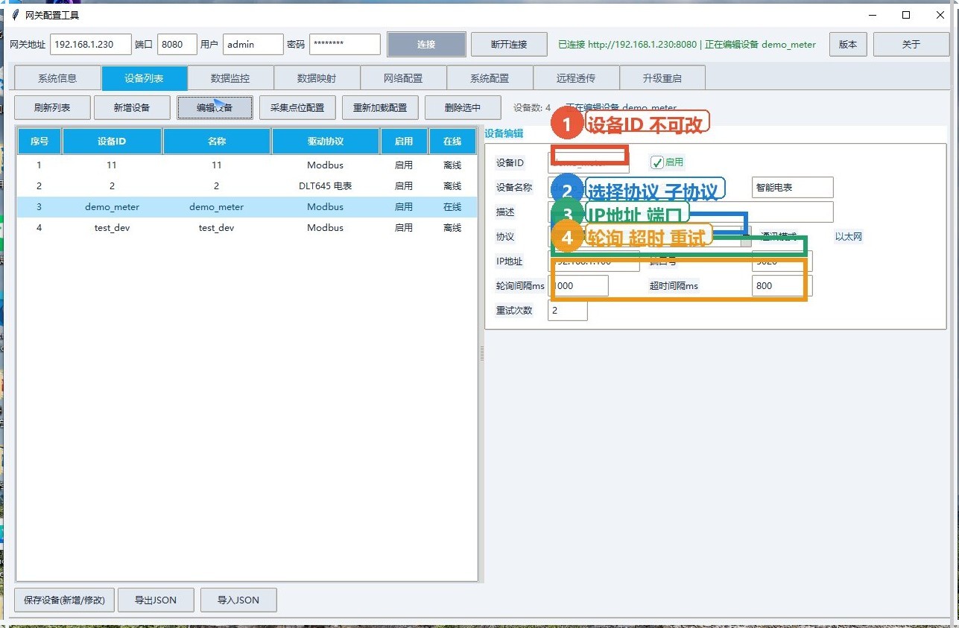
Task: Click the 在线 status in demo_meter row
Action: (x=452, y=207)
